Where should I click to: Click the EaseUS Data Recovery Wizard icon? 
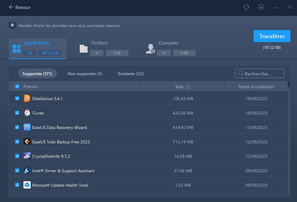click(27, 127)
